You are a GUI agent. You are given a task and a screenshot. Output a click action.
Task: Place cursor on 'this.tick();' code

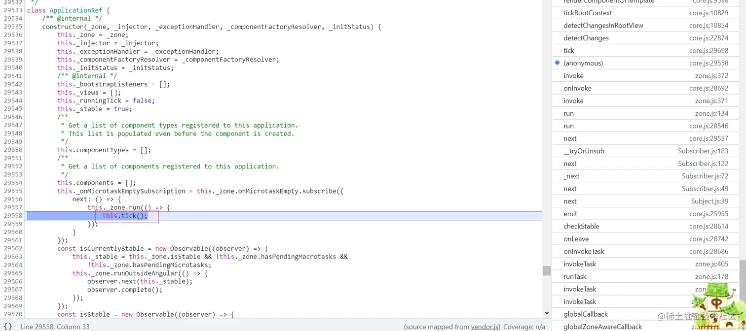pyautogui.click(x=125, y=216)
